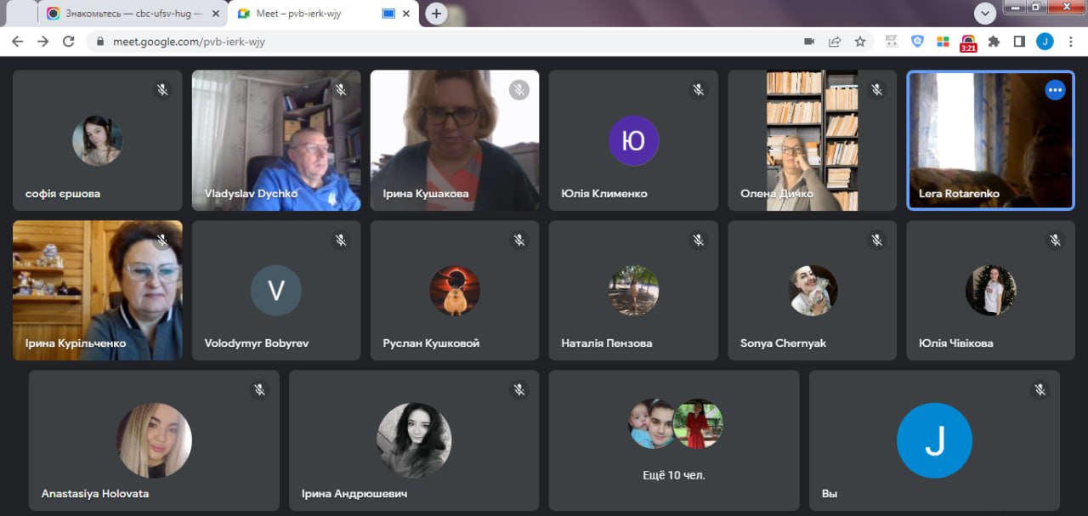1088x516 pixels.
Task: Click muted mic icon on Anastasiya Holovata tile
Action: click(x=259, y=389)
